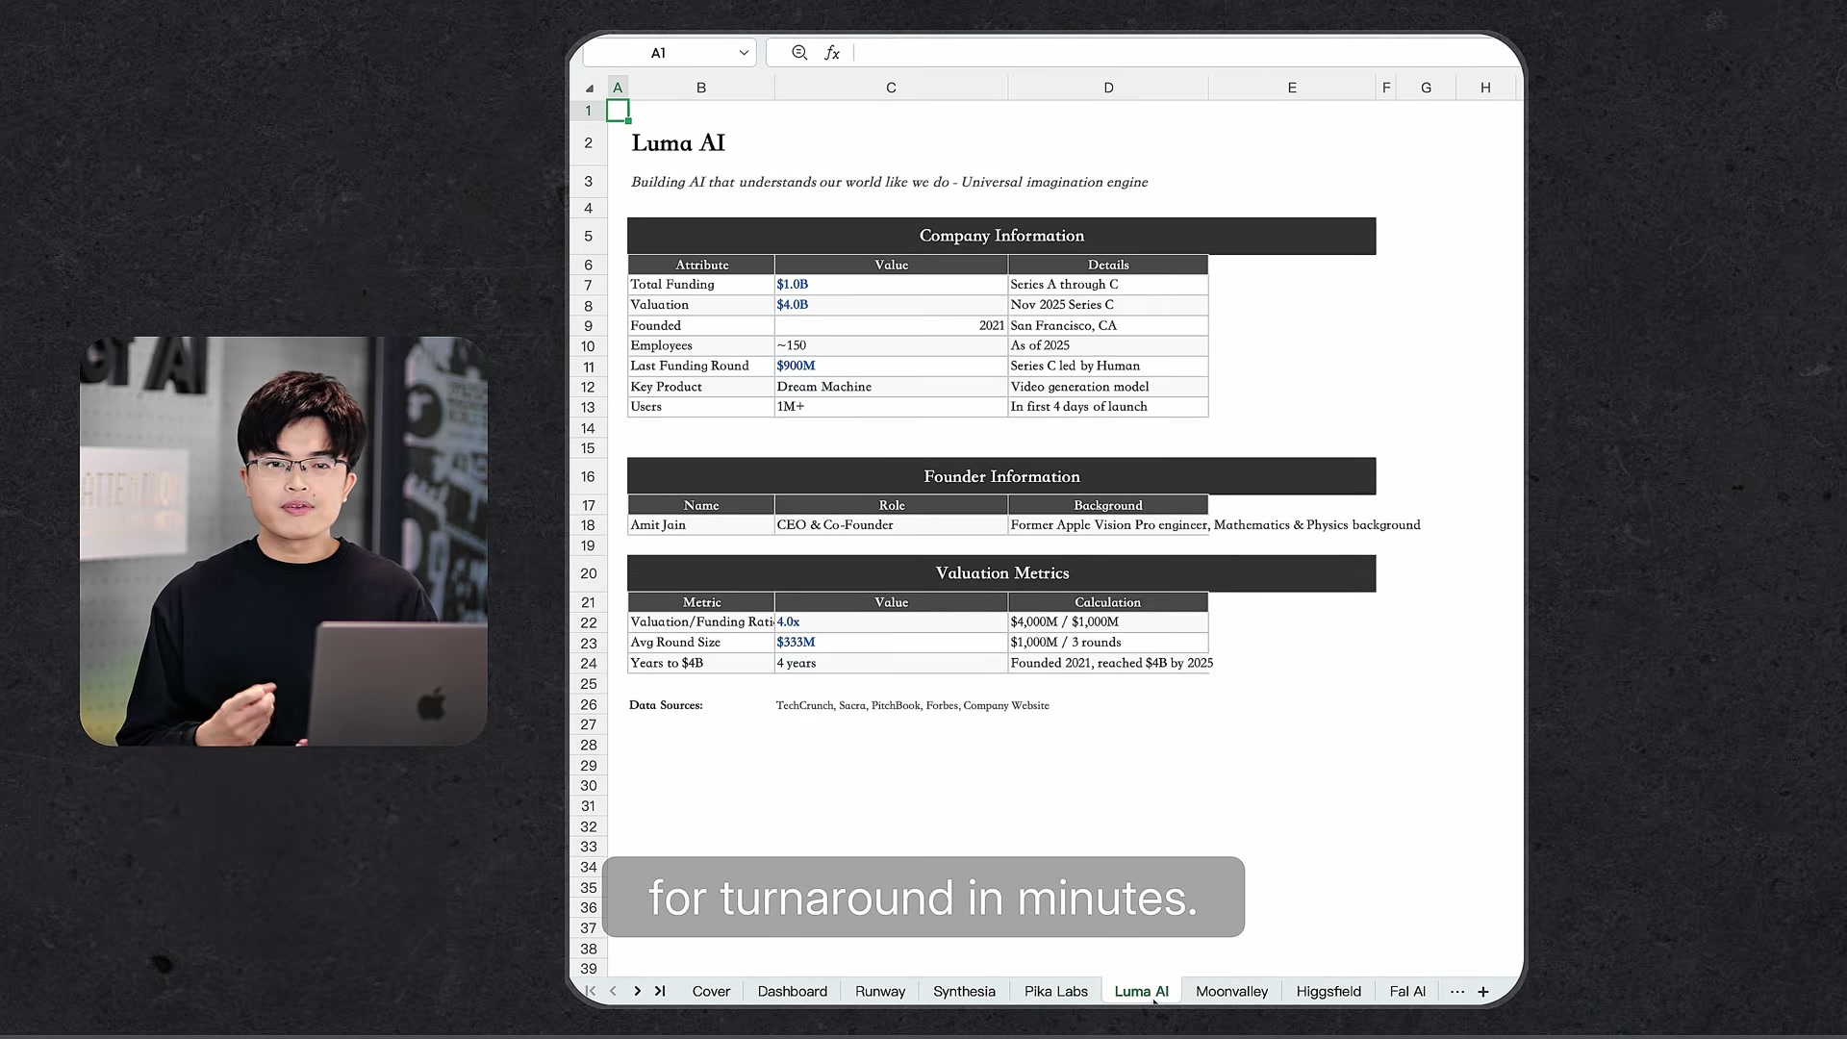This screenshot has width=1847, height=1039.
Task: Click the select-all corner triangle
Action: [x=590, y=89]
